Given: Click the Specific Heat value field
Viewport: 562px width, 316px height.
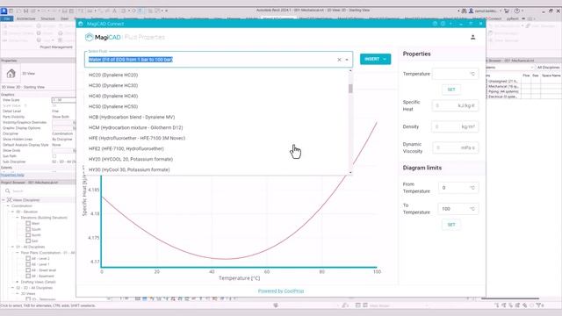Looking at the screenshot, I should pos(455,105).
